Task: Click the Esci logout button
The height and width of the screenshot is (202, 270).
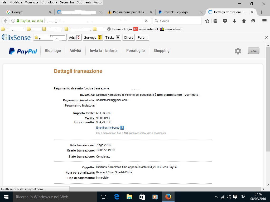Action: point(253,51)
